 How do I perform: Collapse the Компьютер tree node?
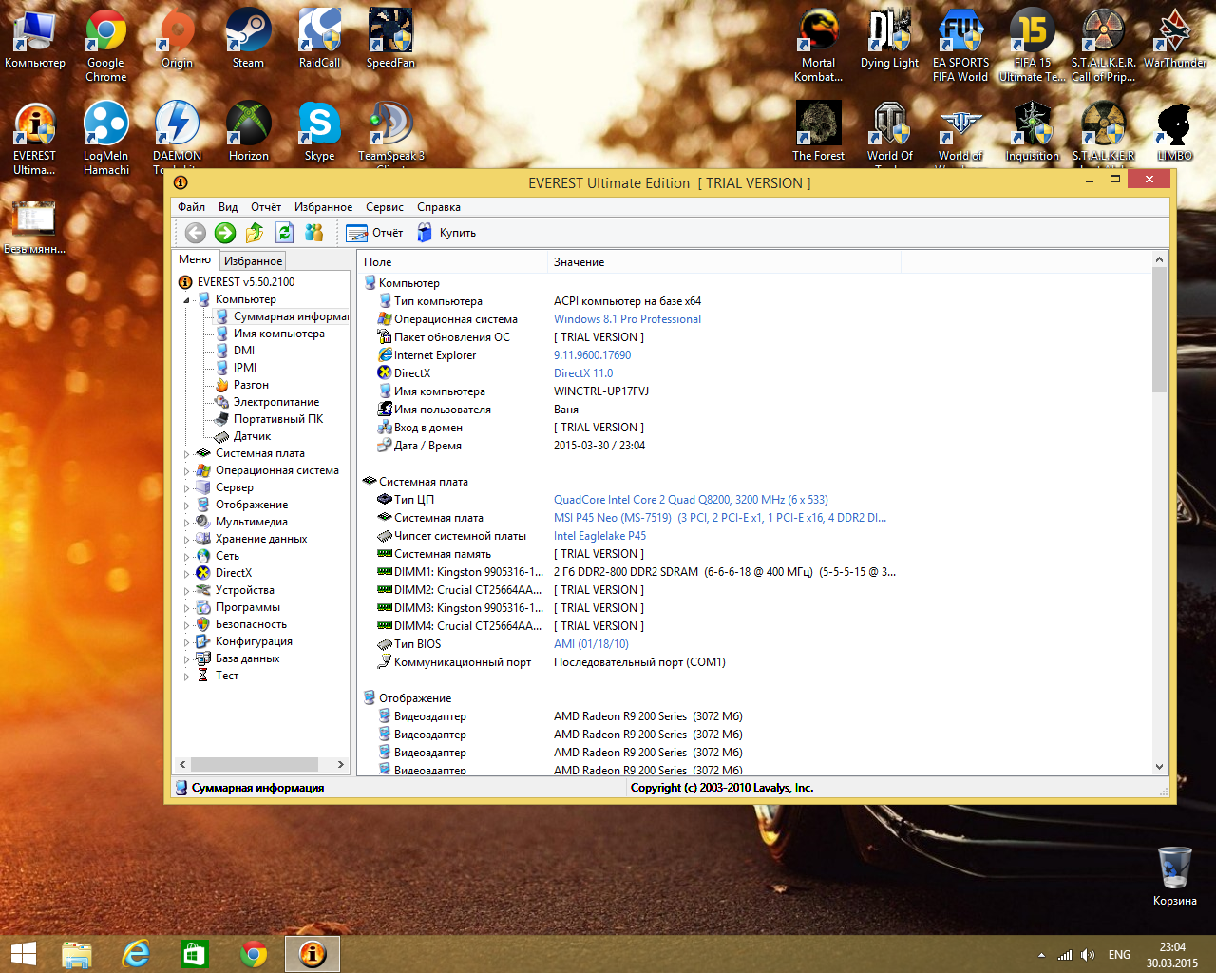click(x=186, y=300)
